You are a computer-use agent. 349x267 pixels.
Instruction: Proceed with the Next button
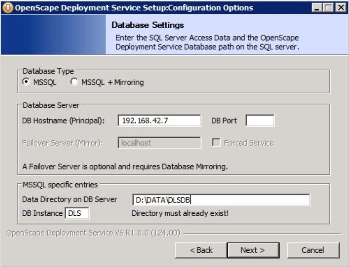tap(253, 250)
